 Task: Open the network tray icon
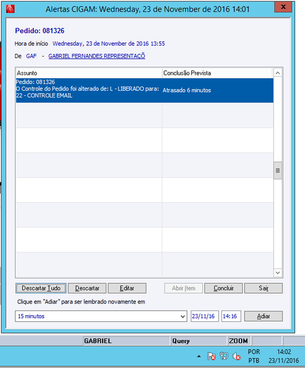224,356
